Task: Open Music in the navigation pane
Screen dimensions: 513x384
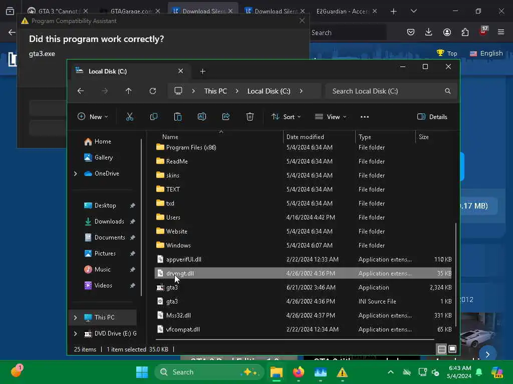Action: [102, 269]
